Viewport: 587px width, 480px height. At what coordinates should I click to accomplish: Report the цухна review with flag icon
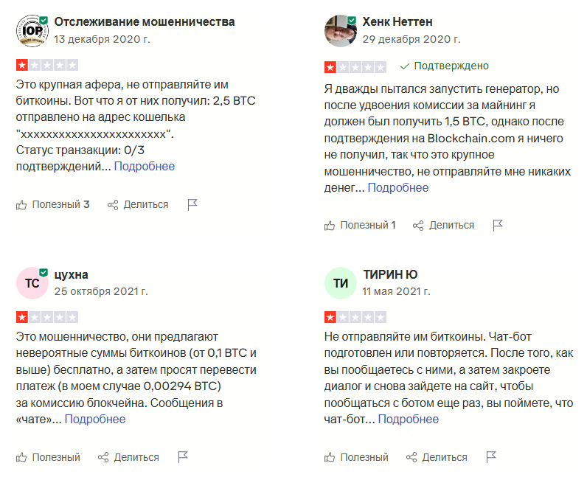pyautogui.click(x=183, y=457)
